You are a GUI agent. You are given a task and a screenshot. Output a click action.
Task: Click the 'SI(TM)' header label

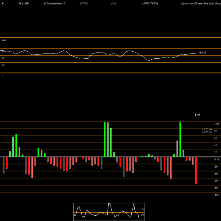[x=84, y=4]
